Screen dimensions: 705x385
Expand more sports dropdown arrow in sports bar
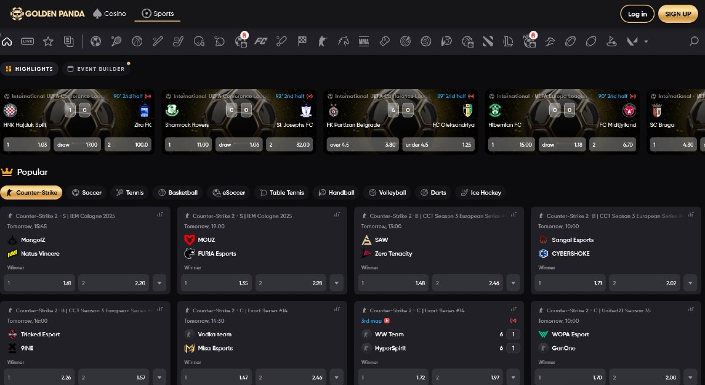point(646,41)
